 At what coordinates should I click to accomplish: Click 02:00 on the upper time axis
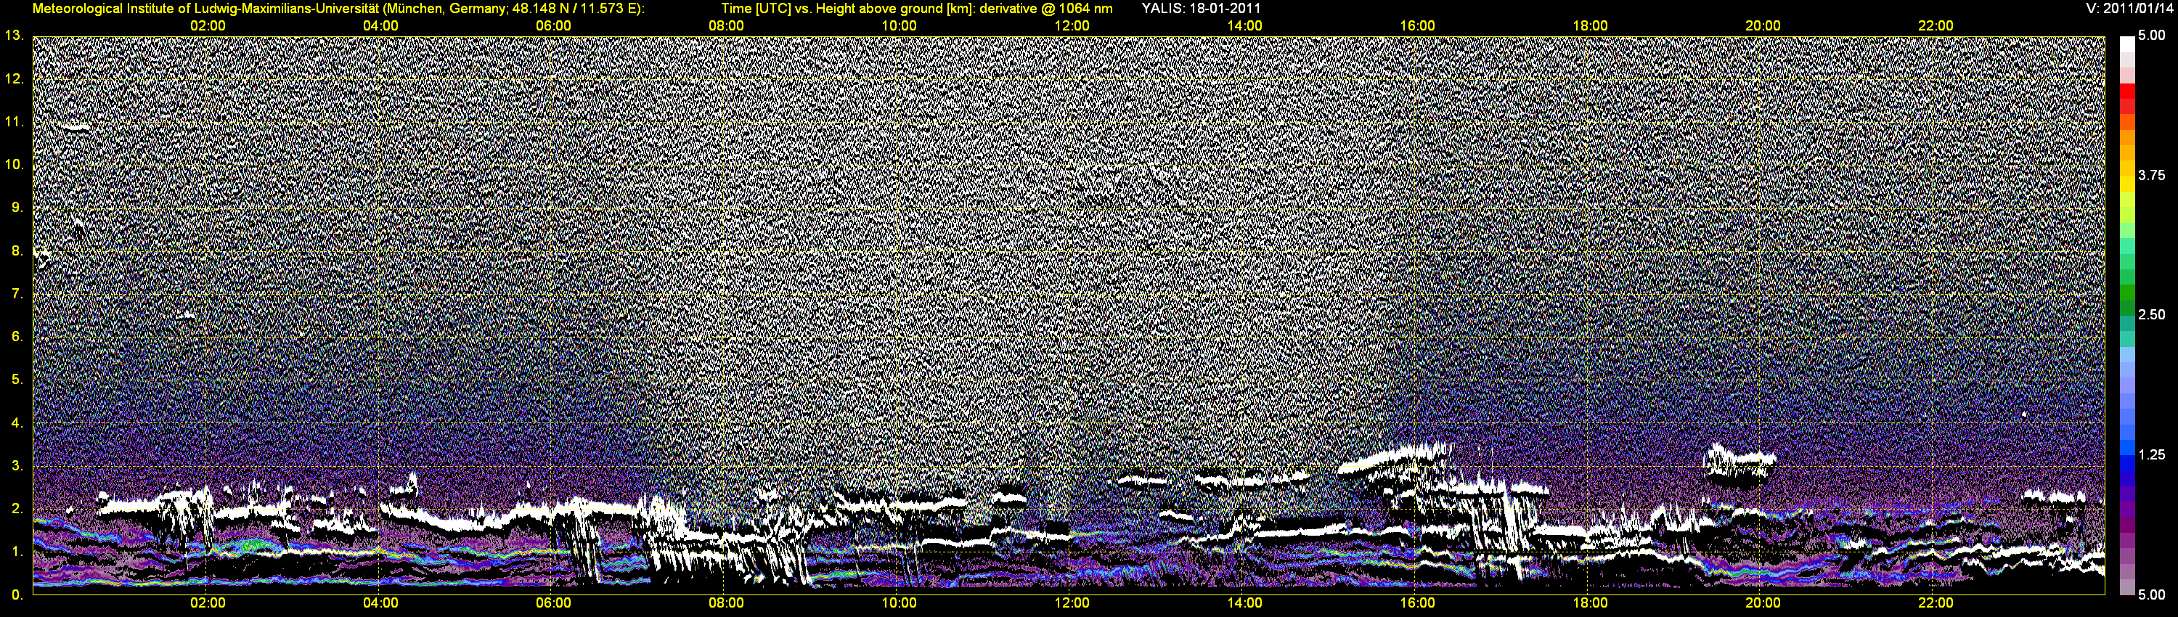208,26
